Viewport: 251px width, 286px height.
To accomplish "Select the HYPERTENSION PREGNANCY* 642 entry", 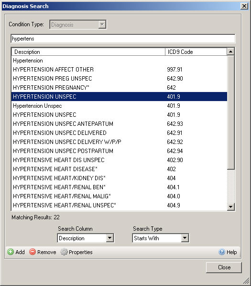I will click(119, 88).
